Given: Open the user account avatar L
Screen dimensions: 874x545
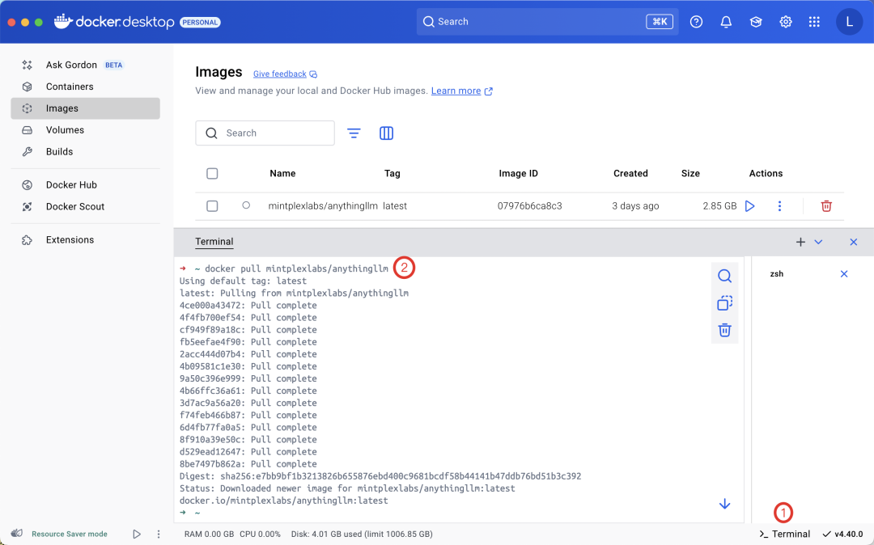Looking at the screenshot, I should click(849, 22).
